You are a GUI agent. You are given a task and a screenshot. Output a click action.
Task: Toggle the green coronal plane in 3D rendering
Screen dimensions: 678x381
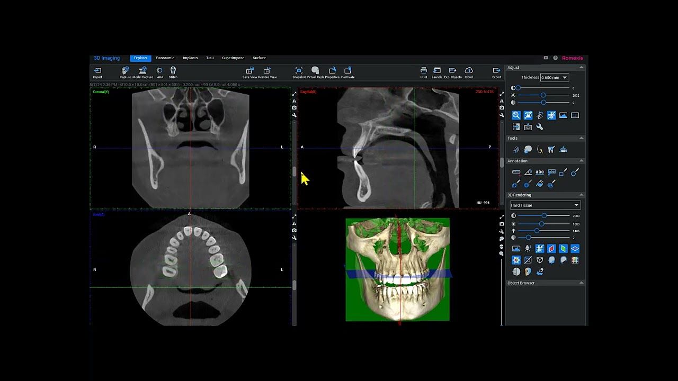pos(563,249)
